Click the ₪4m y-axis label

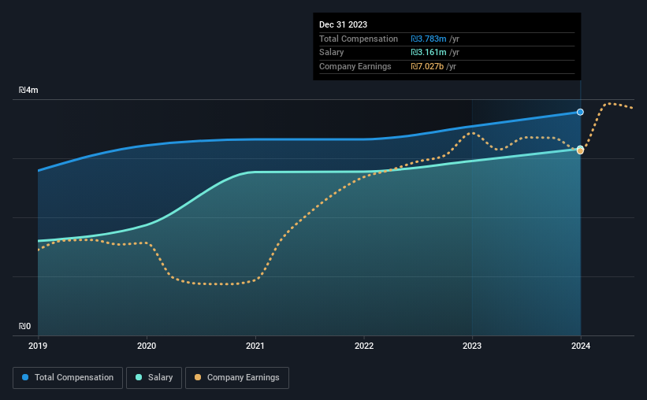click(x=28, y=90)
